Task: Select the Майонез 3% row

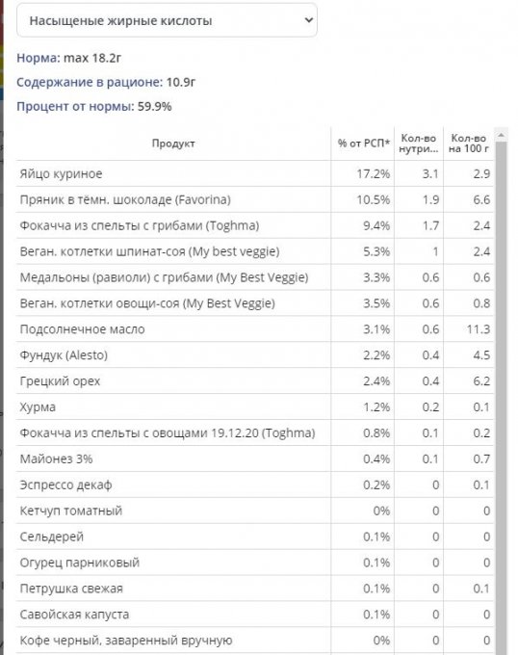Action: point(254,458)
